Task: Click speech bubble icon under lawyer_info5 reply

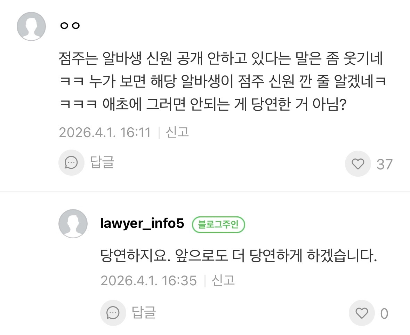Action: 113,313
